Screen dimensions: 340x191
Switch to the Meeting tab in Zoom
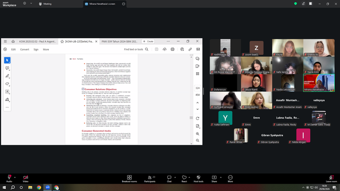point(45,4)
